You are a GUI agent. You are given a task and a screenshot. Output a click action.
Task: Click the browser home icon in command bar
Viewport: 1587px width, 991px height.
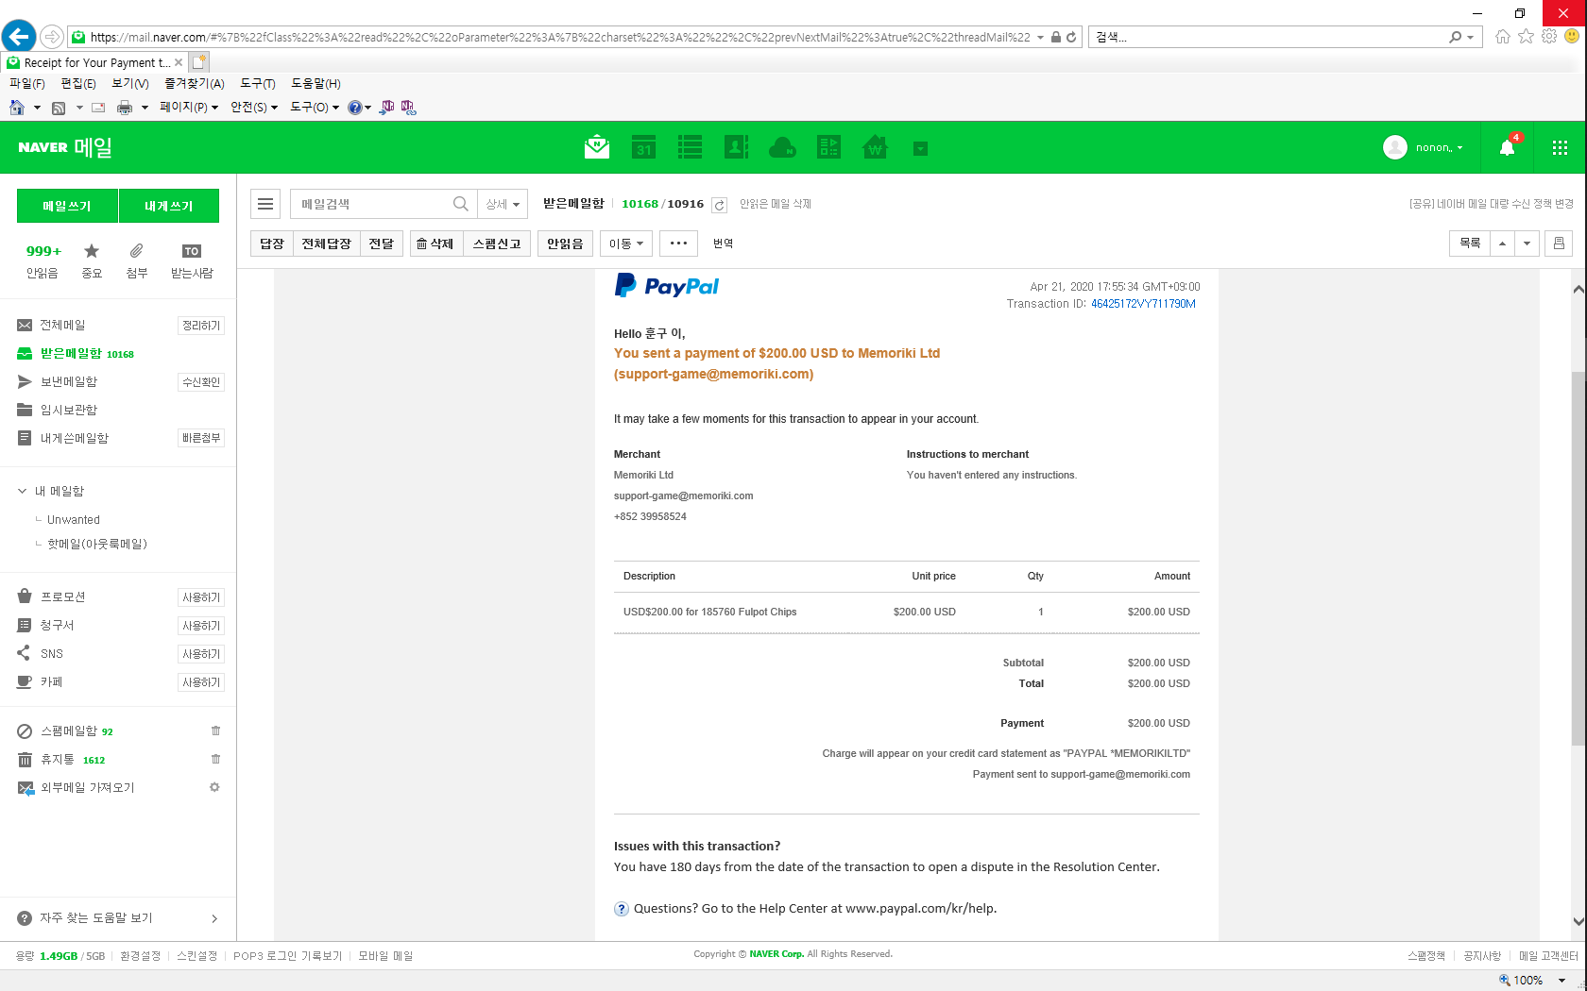(17, 108)
